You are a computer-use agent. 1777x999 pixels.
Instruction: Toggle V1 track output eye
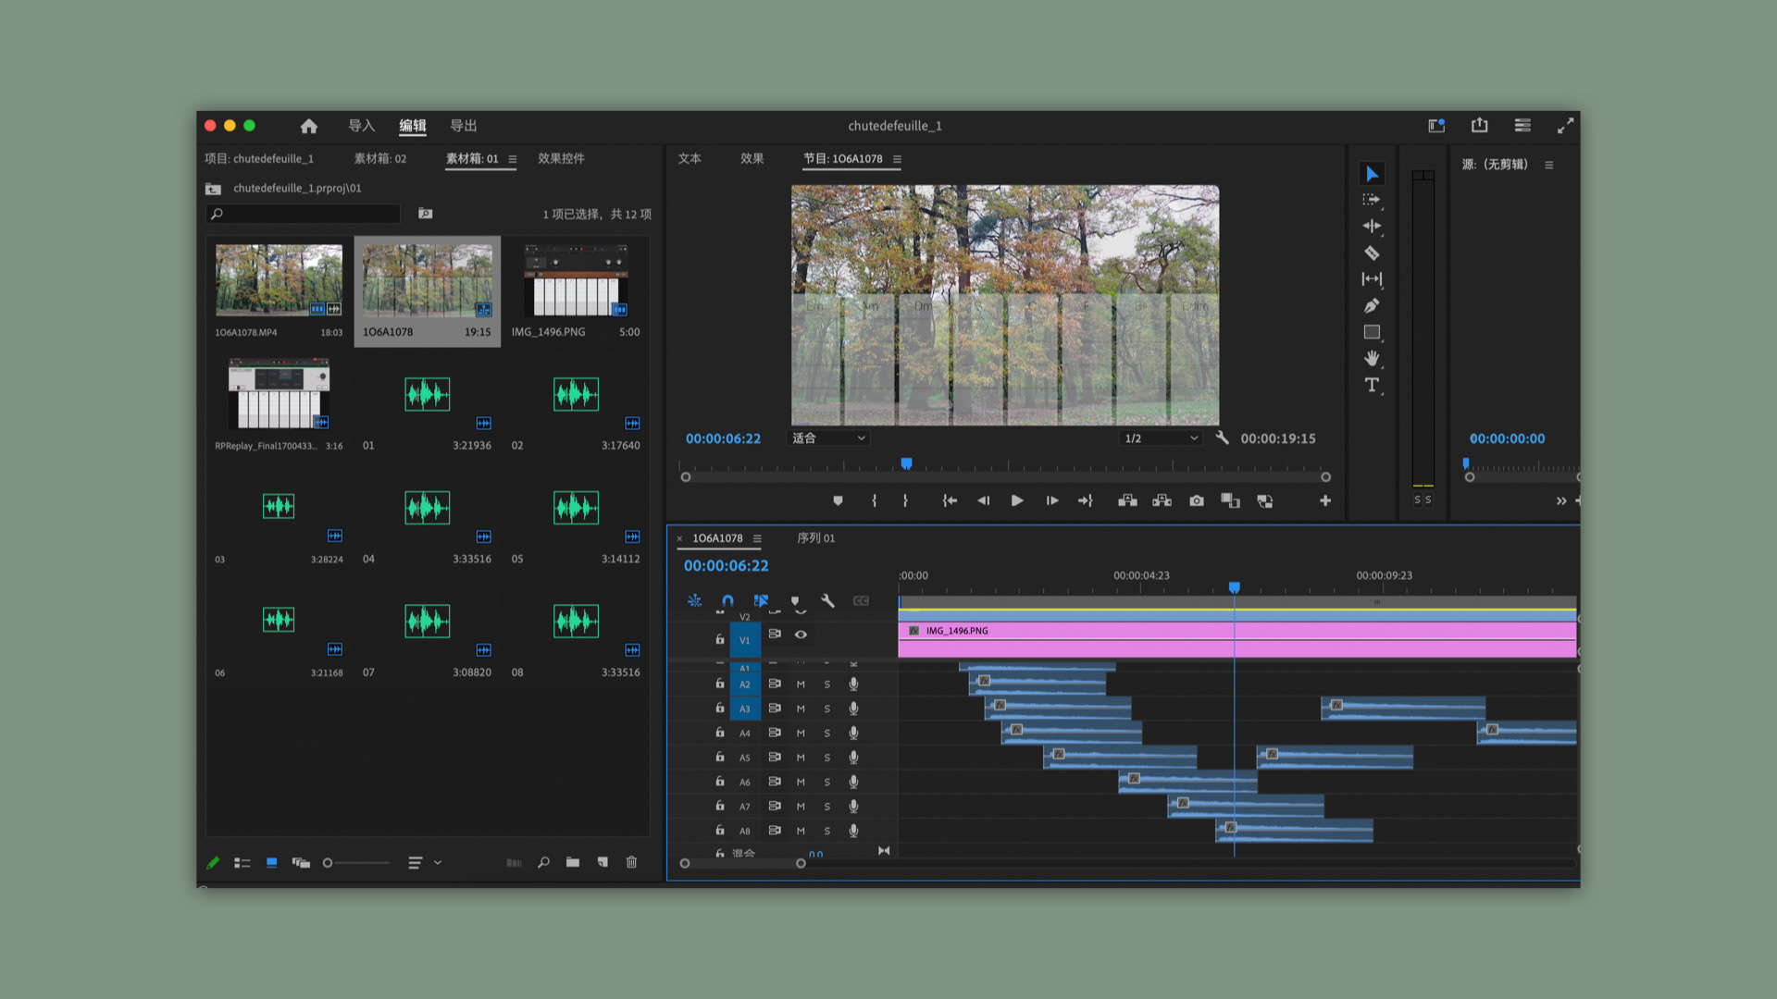pos(801,635)
